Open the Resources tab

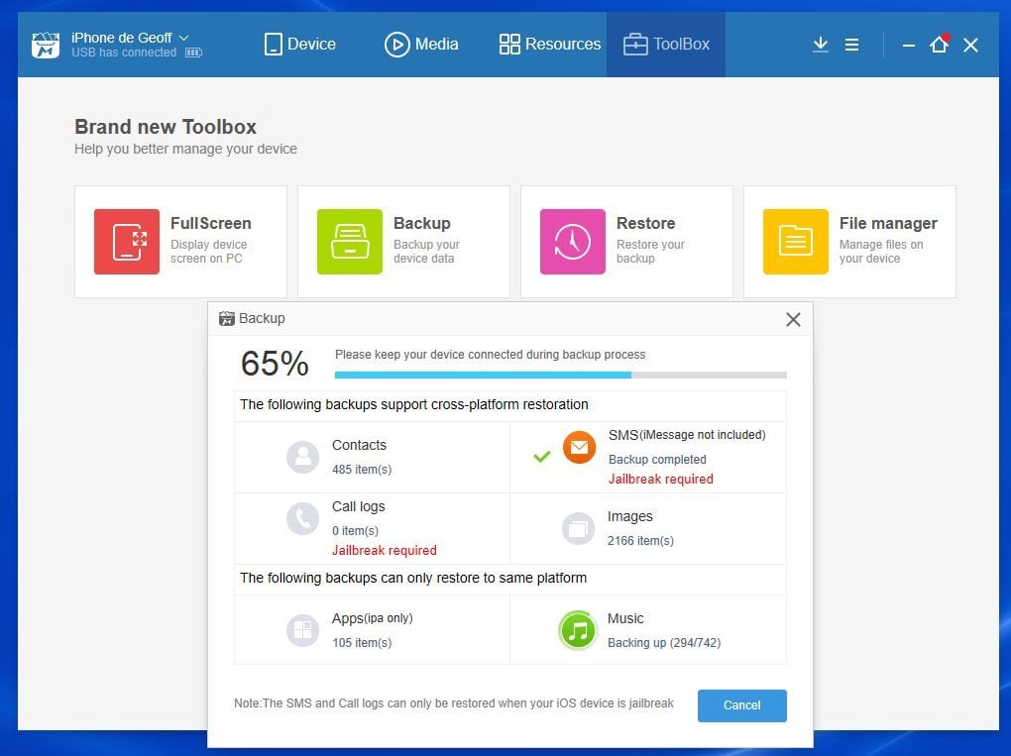549,45
